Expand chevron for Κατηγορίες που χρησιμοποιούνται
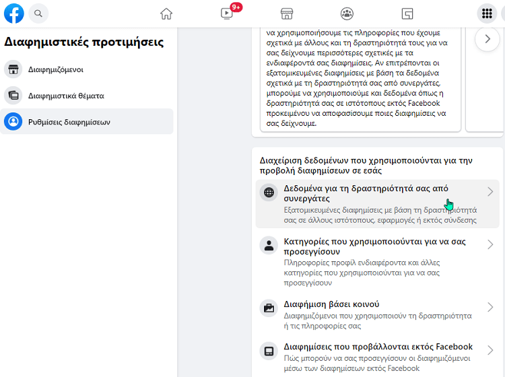This screenshot has width=505, height=377. (490, 244)
